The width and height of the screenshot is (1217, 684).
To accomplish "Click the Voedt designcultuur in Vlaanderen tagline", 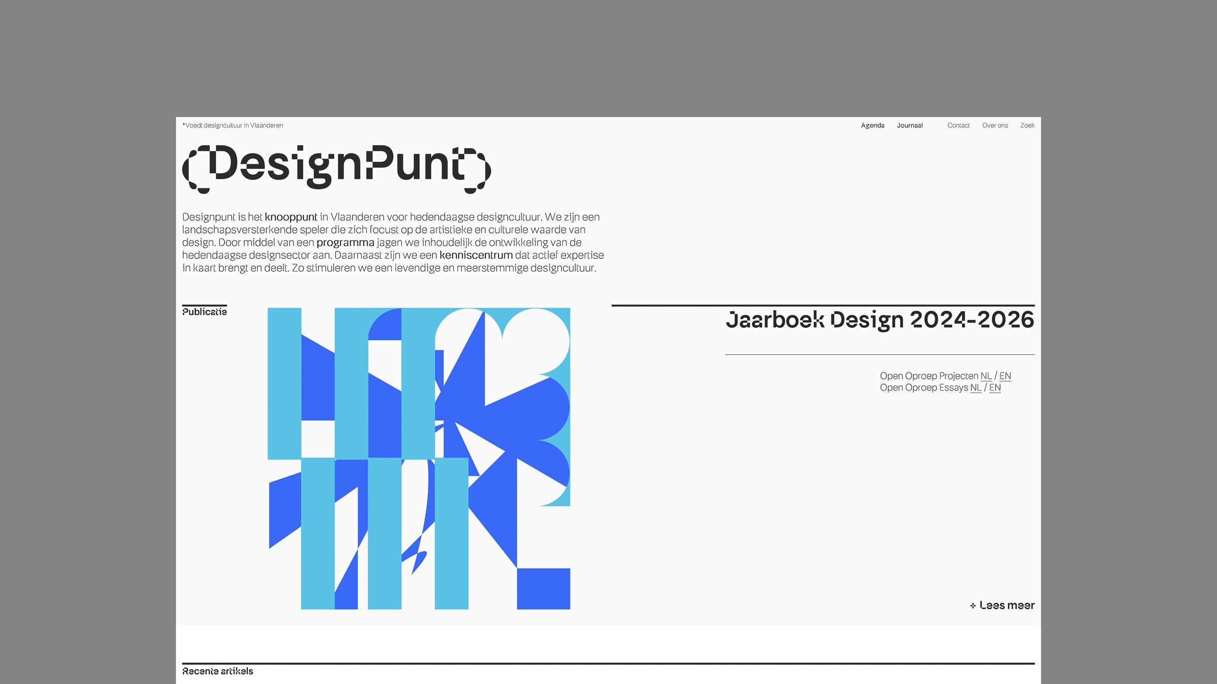I will pyautogui.click(x=233, y=126).
